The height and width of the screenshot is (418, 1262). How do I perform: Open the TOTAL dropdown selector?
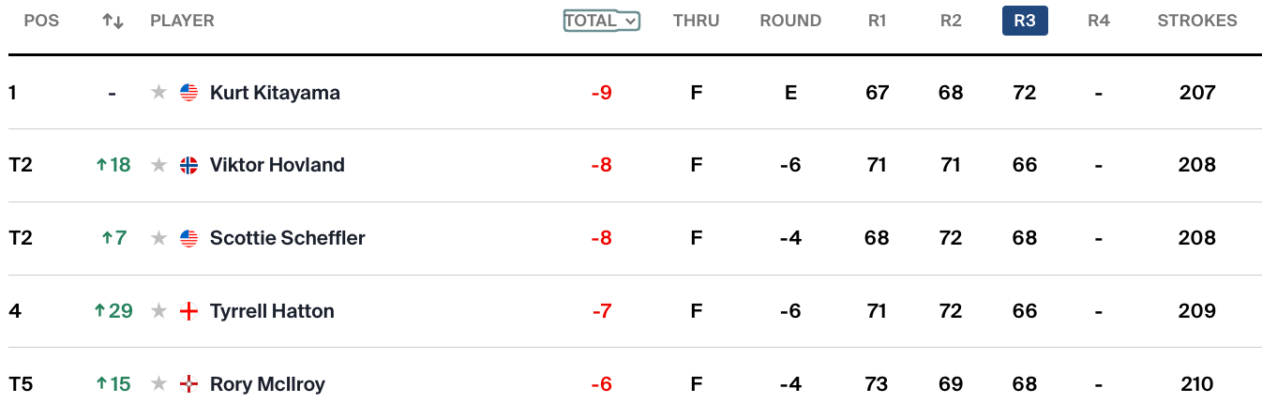[x=602, y=21]
